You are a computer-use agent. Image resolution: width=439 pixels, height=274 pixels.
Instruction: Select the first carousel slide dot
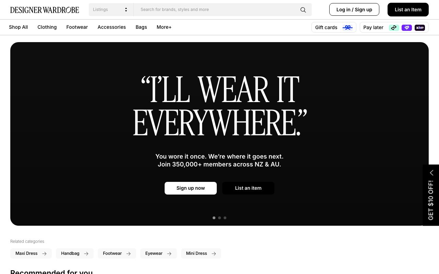214,218
